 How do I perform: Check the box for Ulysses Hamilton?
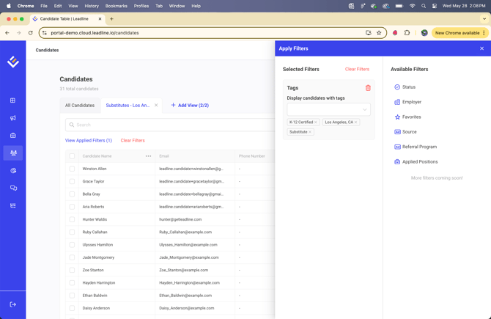(x=72, y=245)
